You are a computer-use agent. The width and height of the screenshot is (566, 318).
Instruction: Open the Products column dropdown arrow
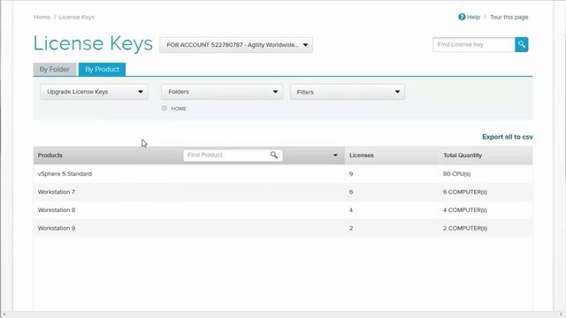pyautogui.click(x=335, y=155)
